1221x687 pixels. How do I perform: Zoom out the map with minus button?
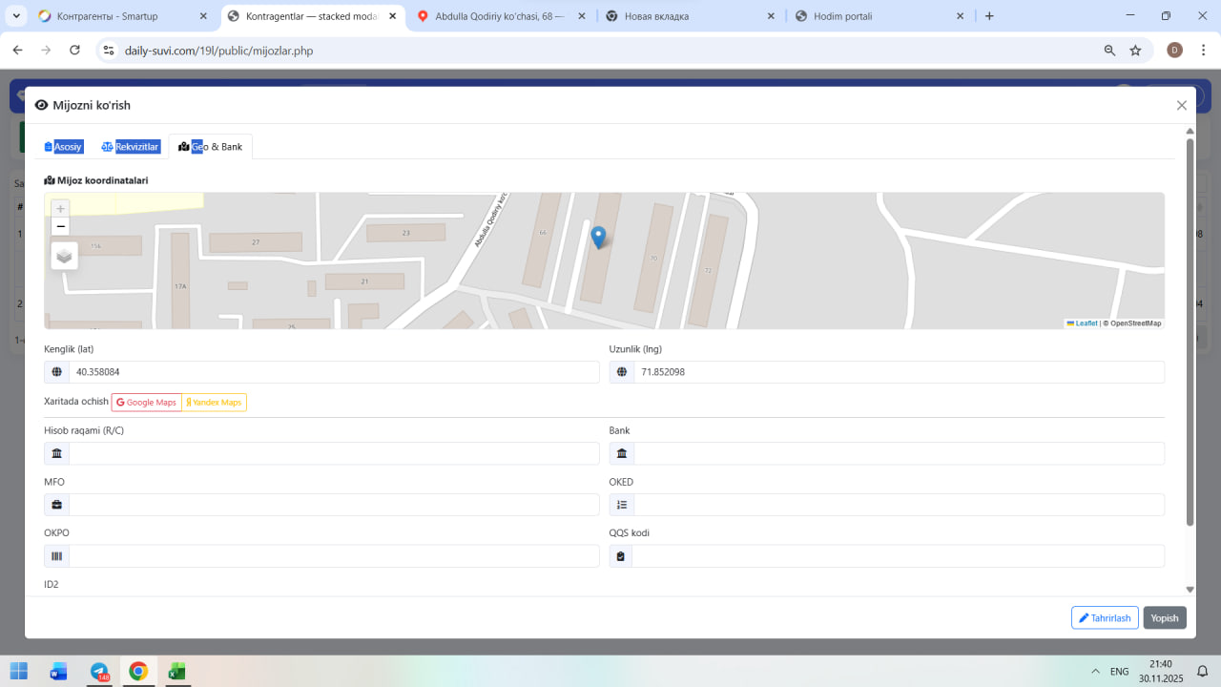click(x=61, y=226)
